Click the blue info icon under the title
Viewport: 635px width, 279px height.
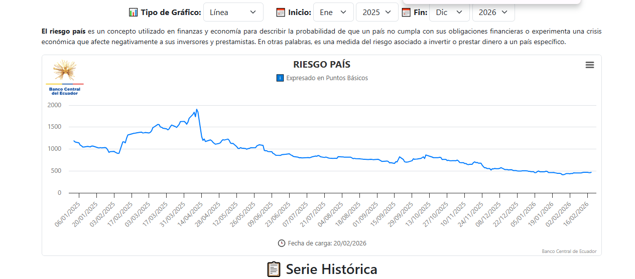point(280,78)
